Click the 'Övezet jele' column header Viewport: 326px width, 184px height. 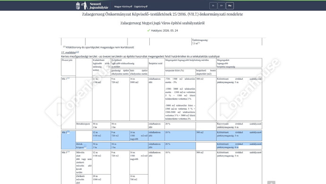point(68,67)
